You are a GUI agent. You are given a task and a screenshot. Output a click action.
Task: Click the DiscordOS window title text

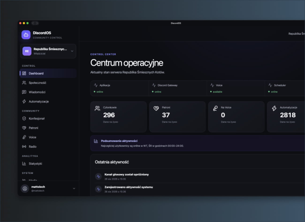[x=176, y=23]
